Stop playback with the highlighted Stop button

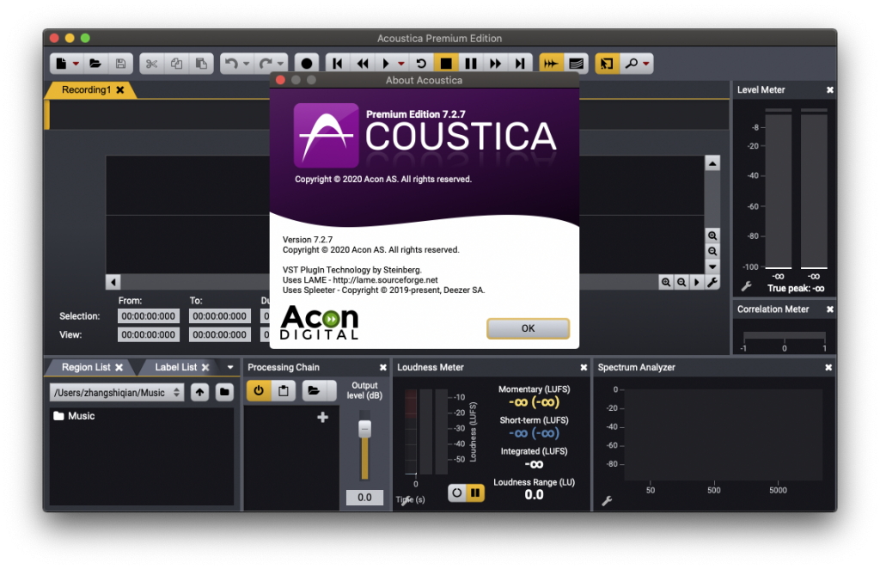click(446, 64)
